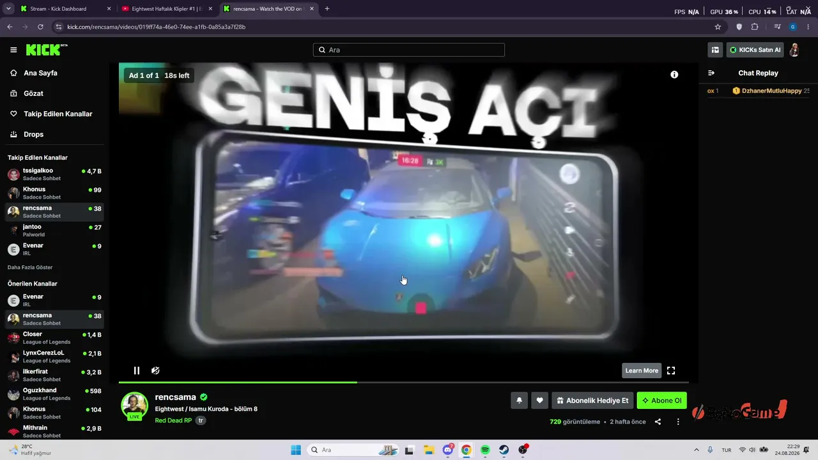Expand Daha Fazla Göster in followed channels
Screen dimensions: 818x460
coord(30,267)
